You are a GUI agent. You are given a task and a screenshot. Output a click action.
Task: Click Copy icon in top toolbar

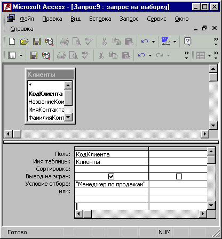(116, 42)
